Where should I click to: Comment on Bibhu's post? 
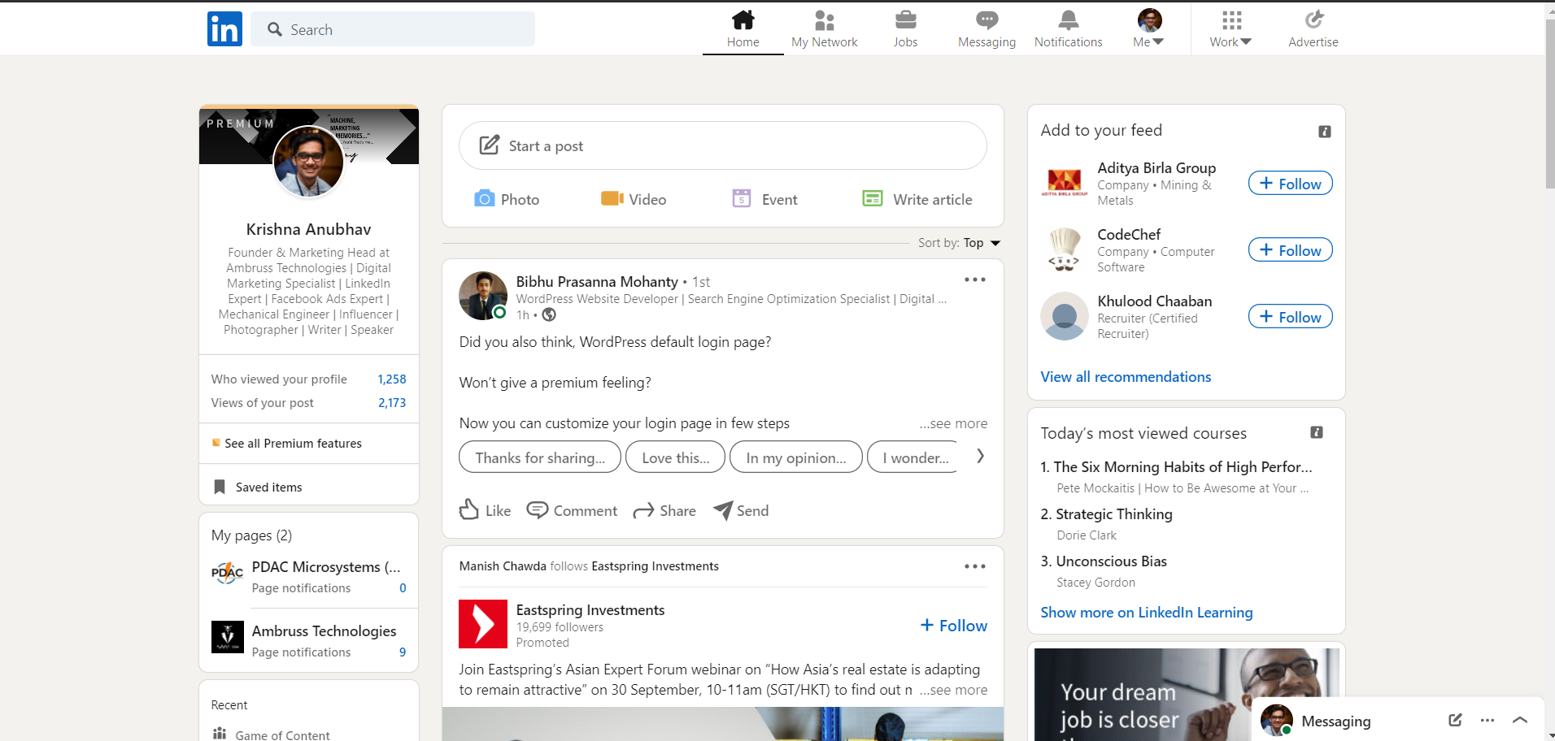click(573, 510)
